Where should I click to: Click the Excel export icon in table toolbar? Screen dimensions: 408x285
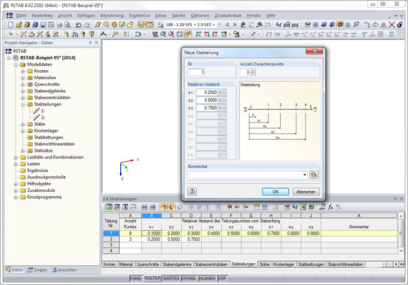[x=303, y=207]
